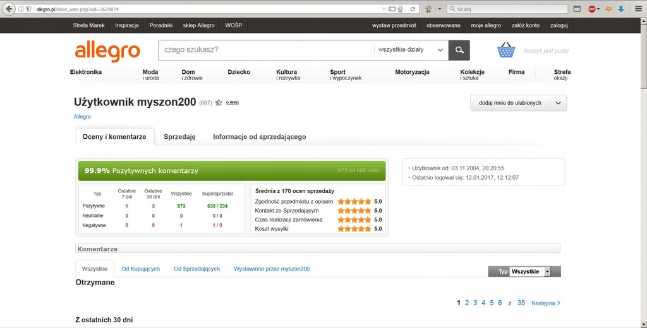Click 'Następna' next page link
Image resolution: width=647 pixels, height=328 pixels.
(545, 303)
